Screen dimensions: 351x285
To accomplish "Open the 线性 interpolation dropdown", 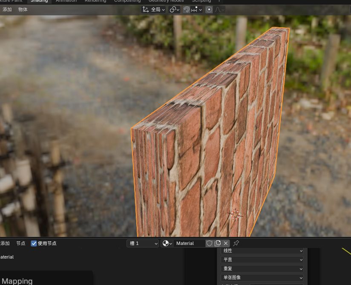I will pos(262,251).
